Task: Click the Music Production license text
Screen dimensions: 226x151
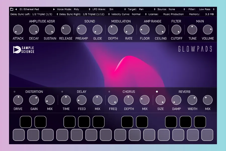Action: coord(173,14)
